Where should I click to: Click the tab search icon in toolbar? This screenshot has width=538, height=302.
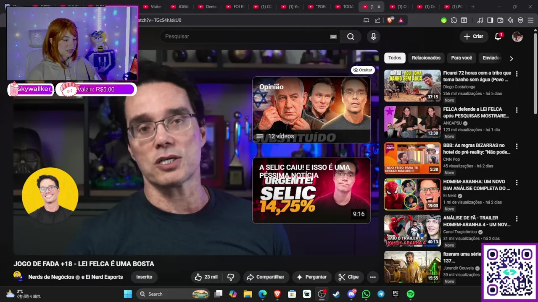click(x=464, y=20)
